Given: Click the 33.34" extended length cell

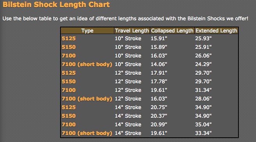Looking at the screenshot, I should (x=203, y=133).
